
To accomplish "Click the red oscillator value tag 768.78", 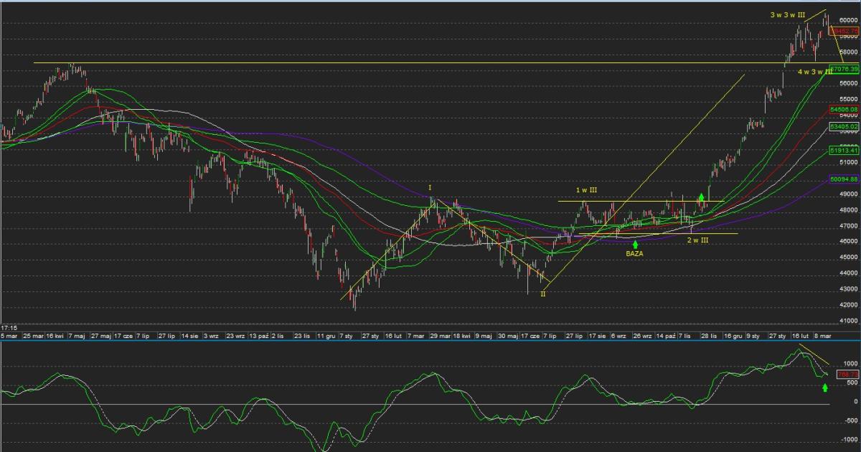I will click(847, 374).
